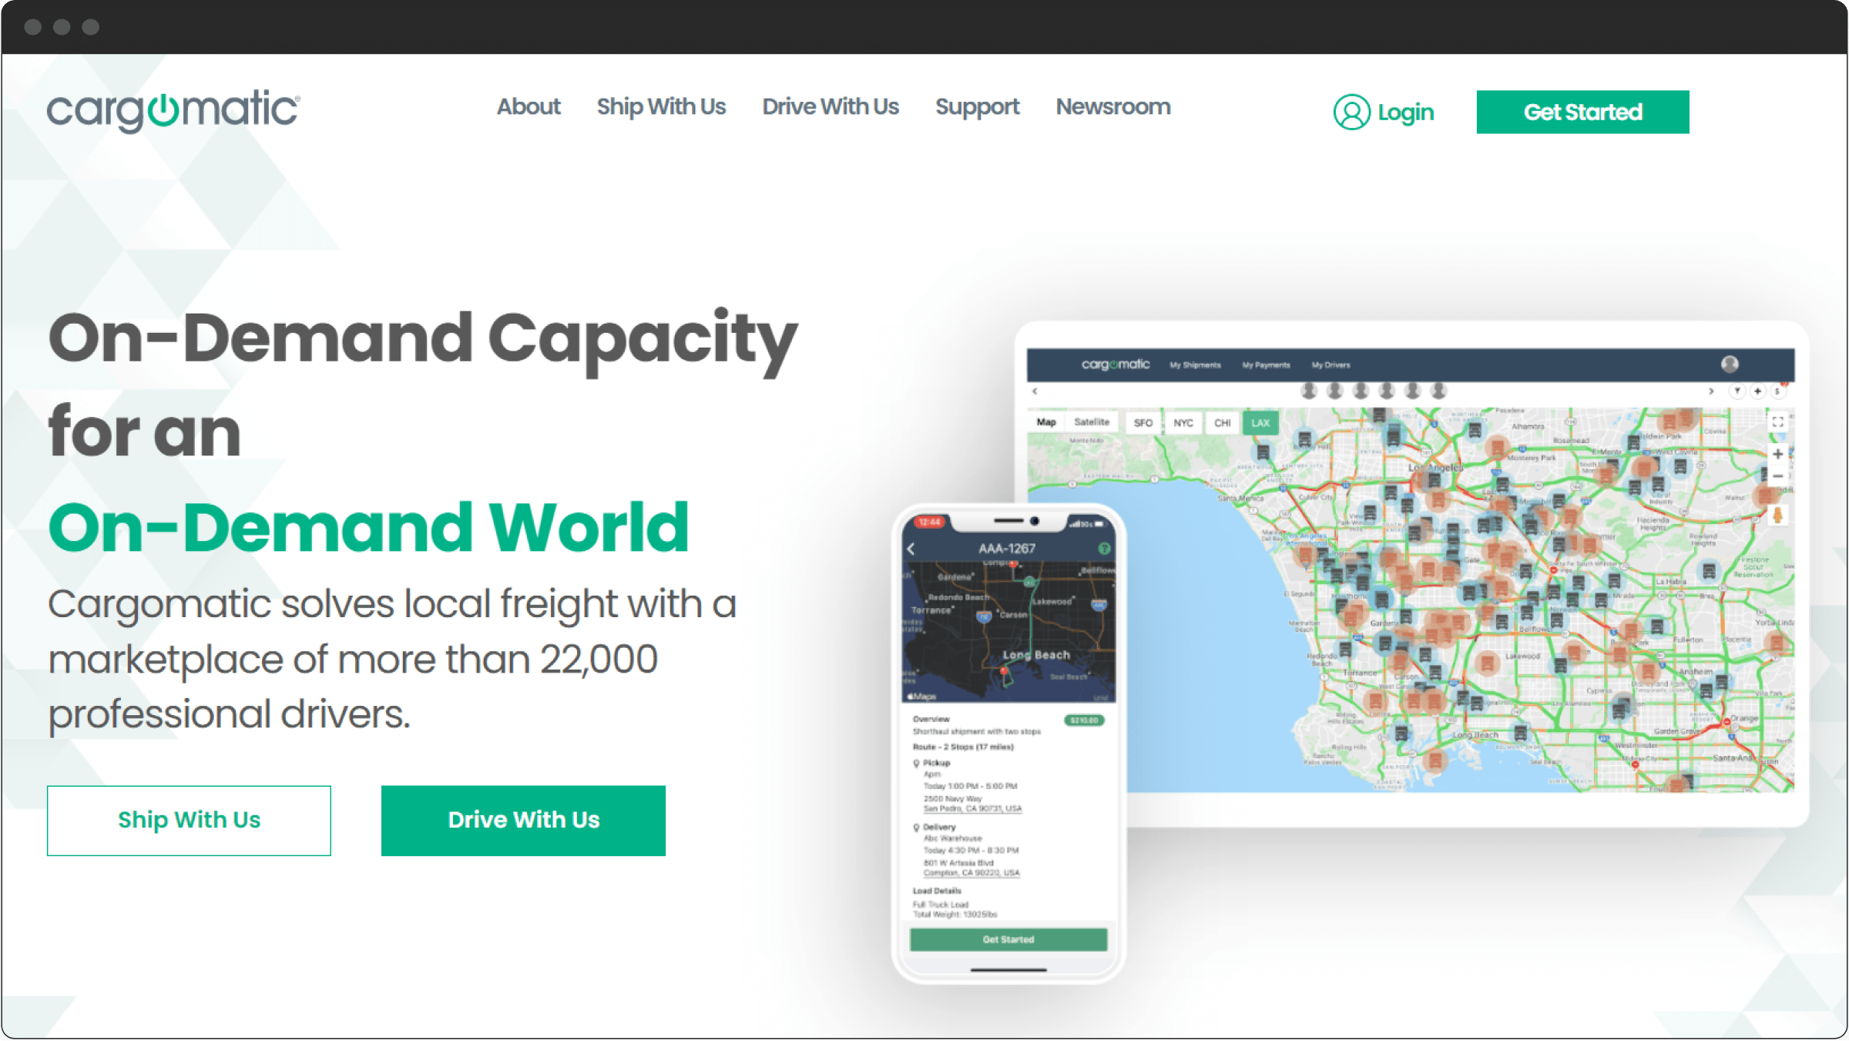
Task: Click the Santa Monica label on map
Action: 1240,499
